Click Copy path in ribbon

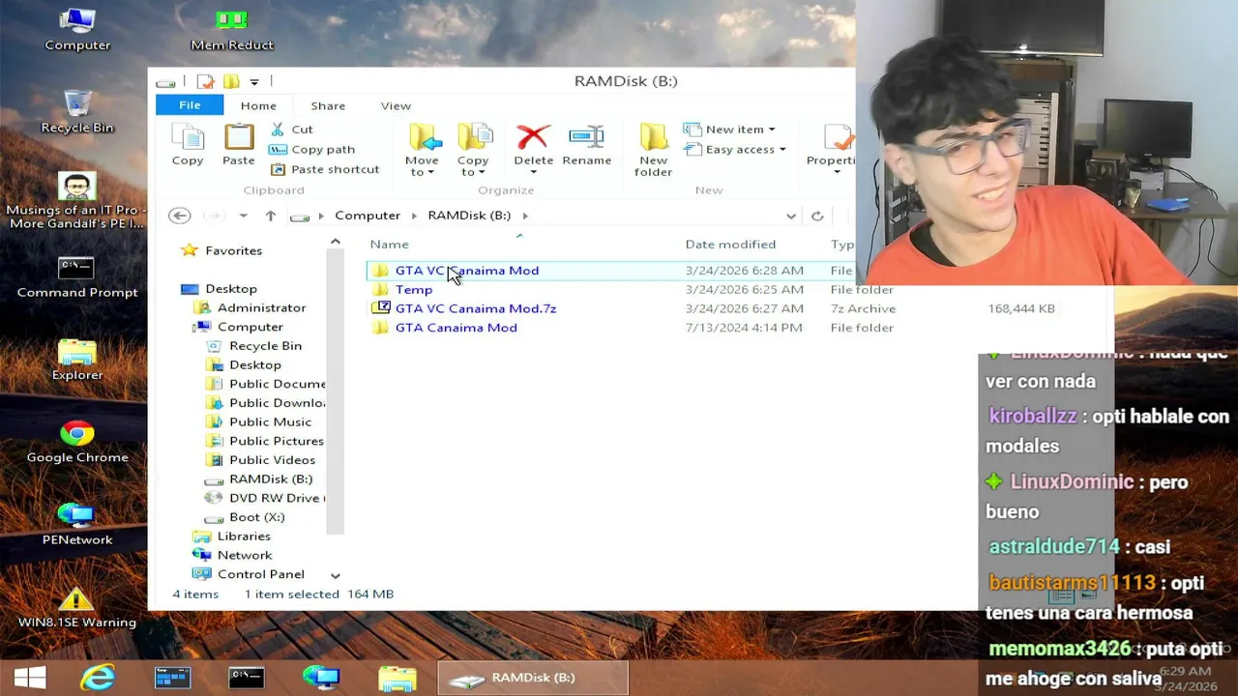pos(312,149)
